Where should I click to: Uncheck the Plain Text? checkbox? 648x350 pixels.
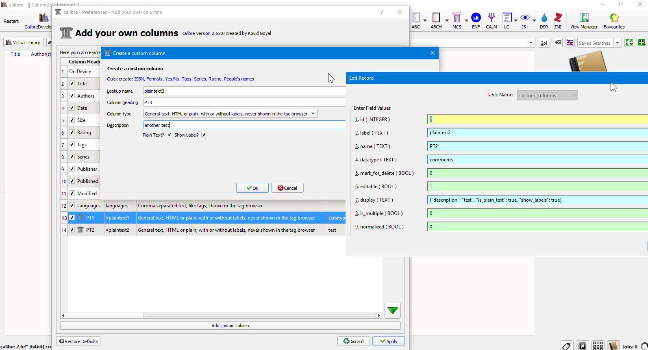coord(170,135)
